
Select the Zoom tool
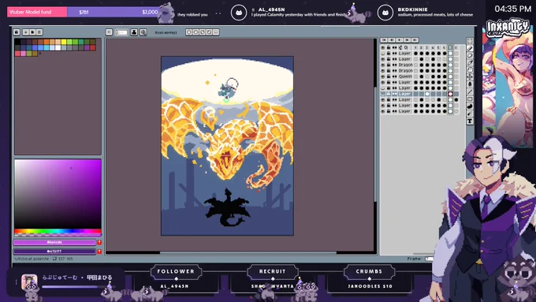pos(470,70)
